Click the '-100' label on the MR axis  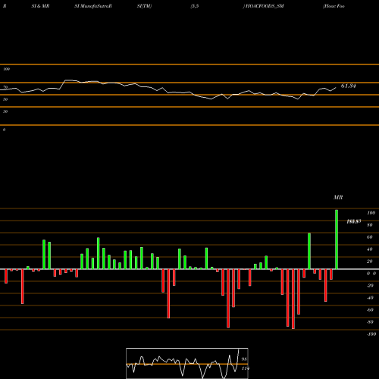(371, 334)
